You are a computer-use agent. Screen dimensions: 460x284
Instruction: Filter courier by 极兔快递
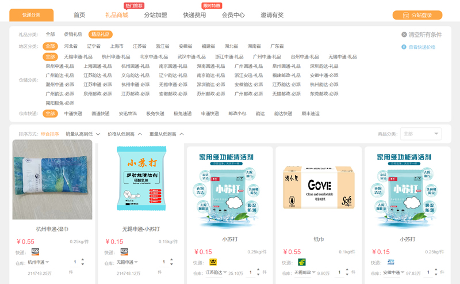(155, 113)
